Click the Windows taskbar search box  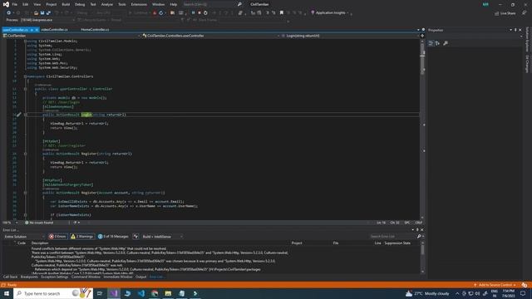tap(53, 293)
